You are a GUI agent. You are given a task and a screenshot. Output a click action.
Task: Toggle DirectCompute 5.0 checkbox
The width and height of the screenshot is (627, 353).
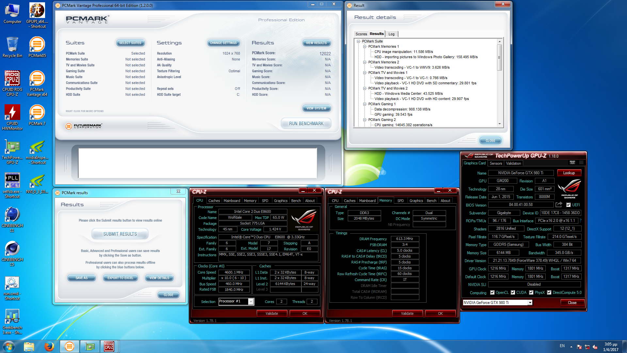pyautogui.click(x=549, y=293)
